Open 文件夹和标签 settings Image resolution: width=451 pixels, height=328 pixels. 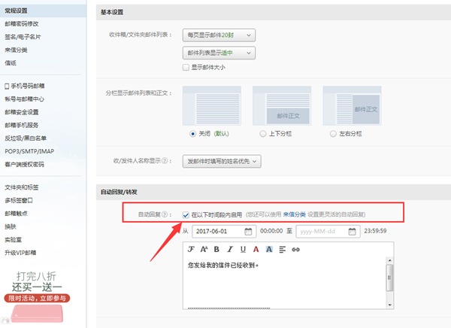coord(22,187)
